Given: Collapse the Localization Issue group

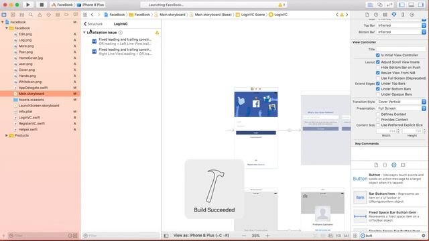Looking at the screenshot, I should pos(84,33).
